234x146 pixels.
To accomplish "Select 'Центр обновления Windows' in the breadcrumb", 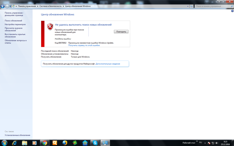I will coord(78,6).
